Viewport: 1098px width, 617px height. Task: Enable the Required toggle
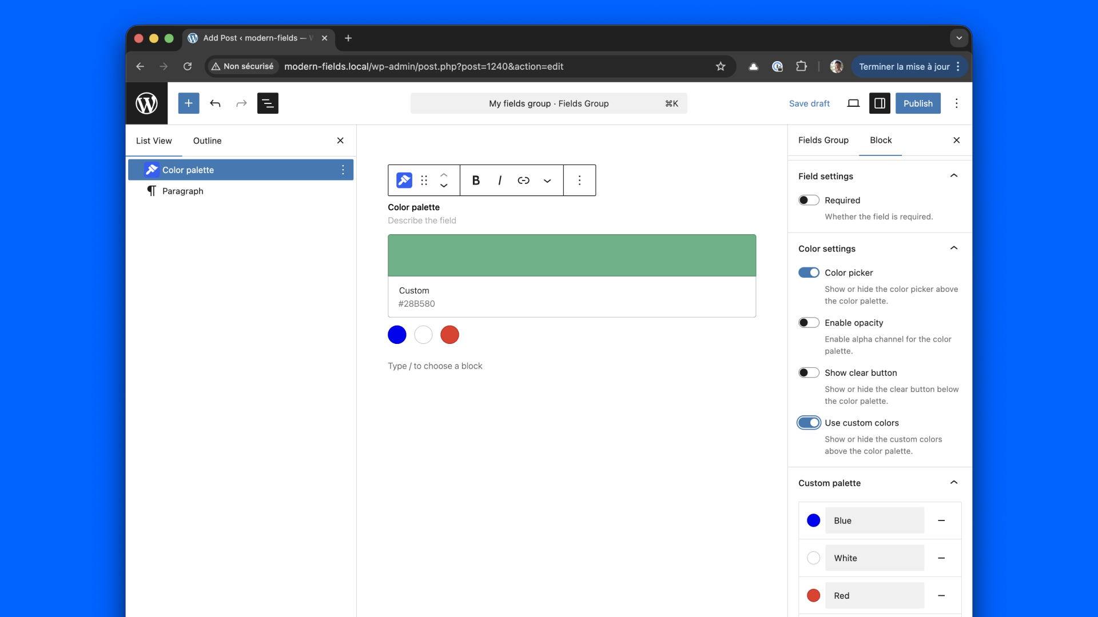click(809, 201)
